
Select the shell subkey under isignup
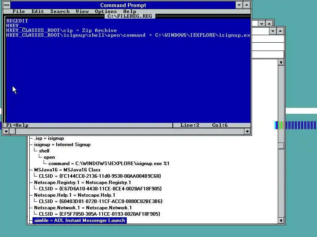44,151
